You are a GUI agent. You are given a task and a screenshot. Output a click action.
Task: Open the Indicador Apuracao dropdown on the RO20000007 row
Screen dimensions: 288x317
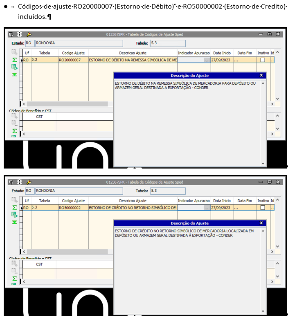tap(207, 60)
